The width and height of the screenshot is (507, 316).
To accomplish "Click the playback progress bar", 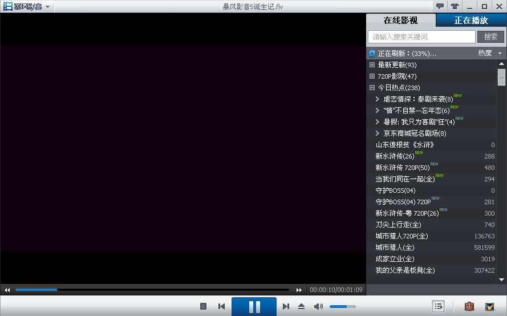I will click(x=152, y=290).
